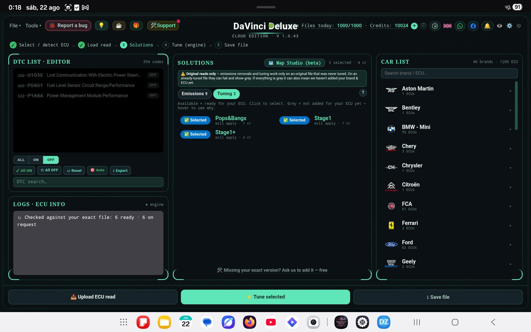Open the Calendar app in taskbar
The height and width of the screenshot is (332, 531).
click(186, 322)
